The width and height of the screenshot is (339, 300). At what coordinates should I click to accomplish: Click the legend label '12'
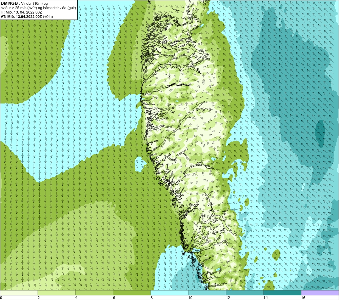click(228, 298)
